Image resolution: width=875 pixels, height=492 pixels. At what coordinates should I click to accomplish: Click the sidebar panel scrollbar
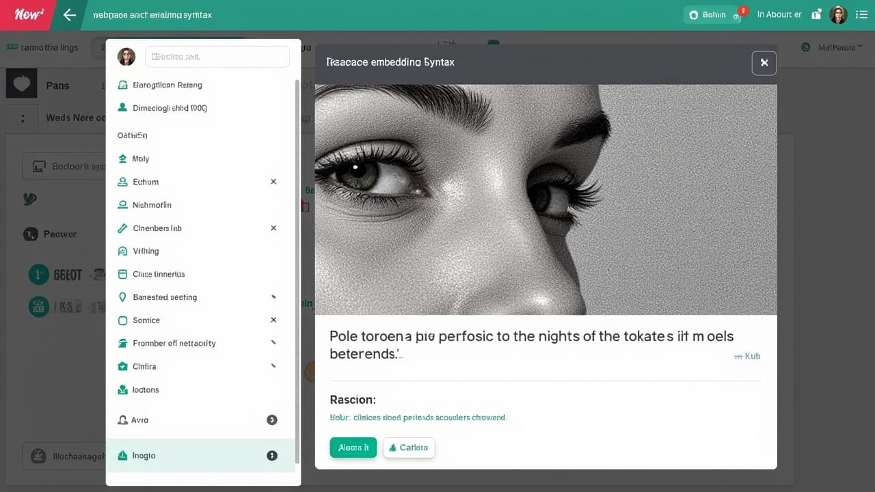click(x=297, y=270)
